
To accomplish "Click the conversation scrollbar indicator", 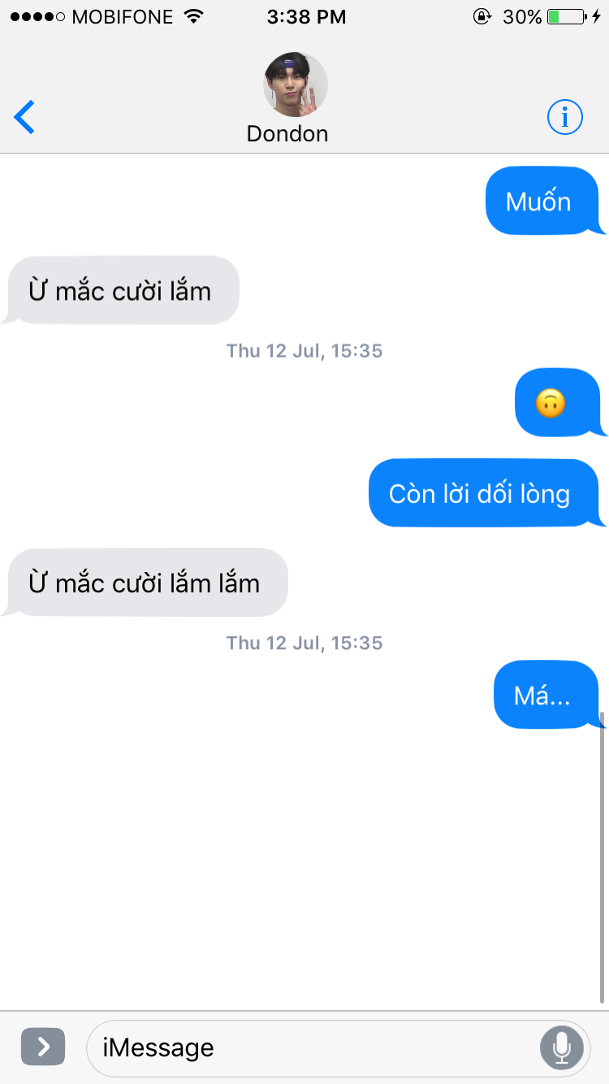I will (603, 857).
